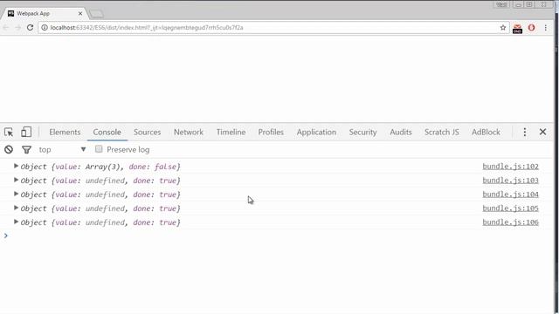Clear the console with the ban icon
This screenshot has width=559, height=314.
coord(9,149)
